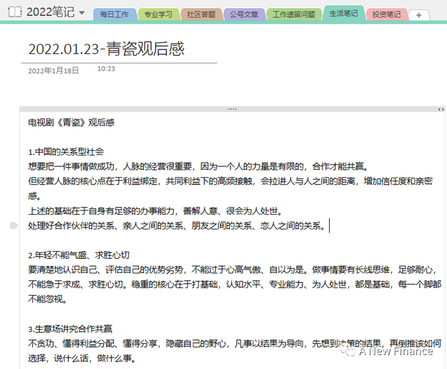Switch to the 社区答题 section tab
The width and height of the screenshot is (447, 369).
pyautogui.click(x=201, y=15)
